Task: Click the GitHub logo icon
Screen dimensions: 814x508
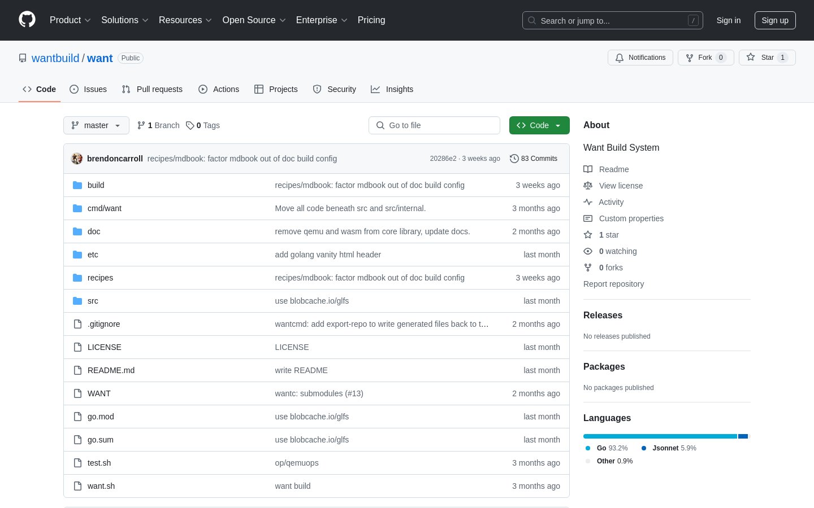Action: click(27, 20)
